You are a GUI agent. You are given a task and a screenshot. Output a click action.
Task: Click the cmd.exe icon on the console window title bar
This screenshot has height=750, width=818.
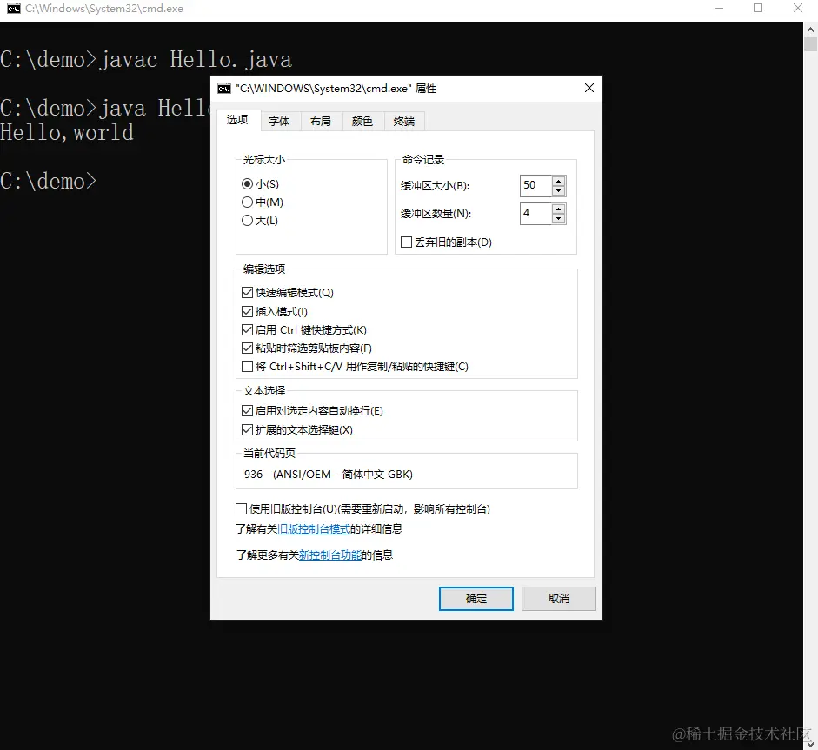12,9
